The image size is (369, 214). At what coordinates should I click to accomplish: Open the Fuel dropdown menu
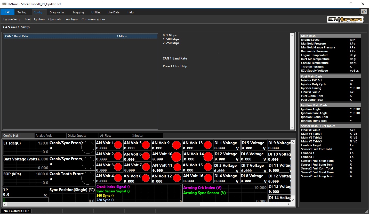28,19
